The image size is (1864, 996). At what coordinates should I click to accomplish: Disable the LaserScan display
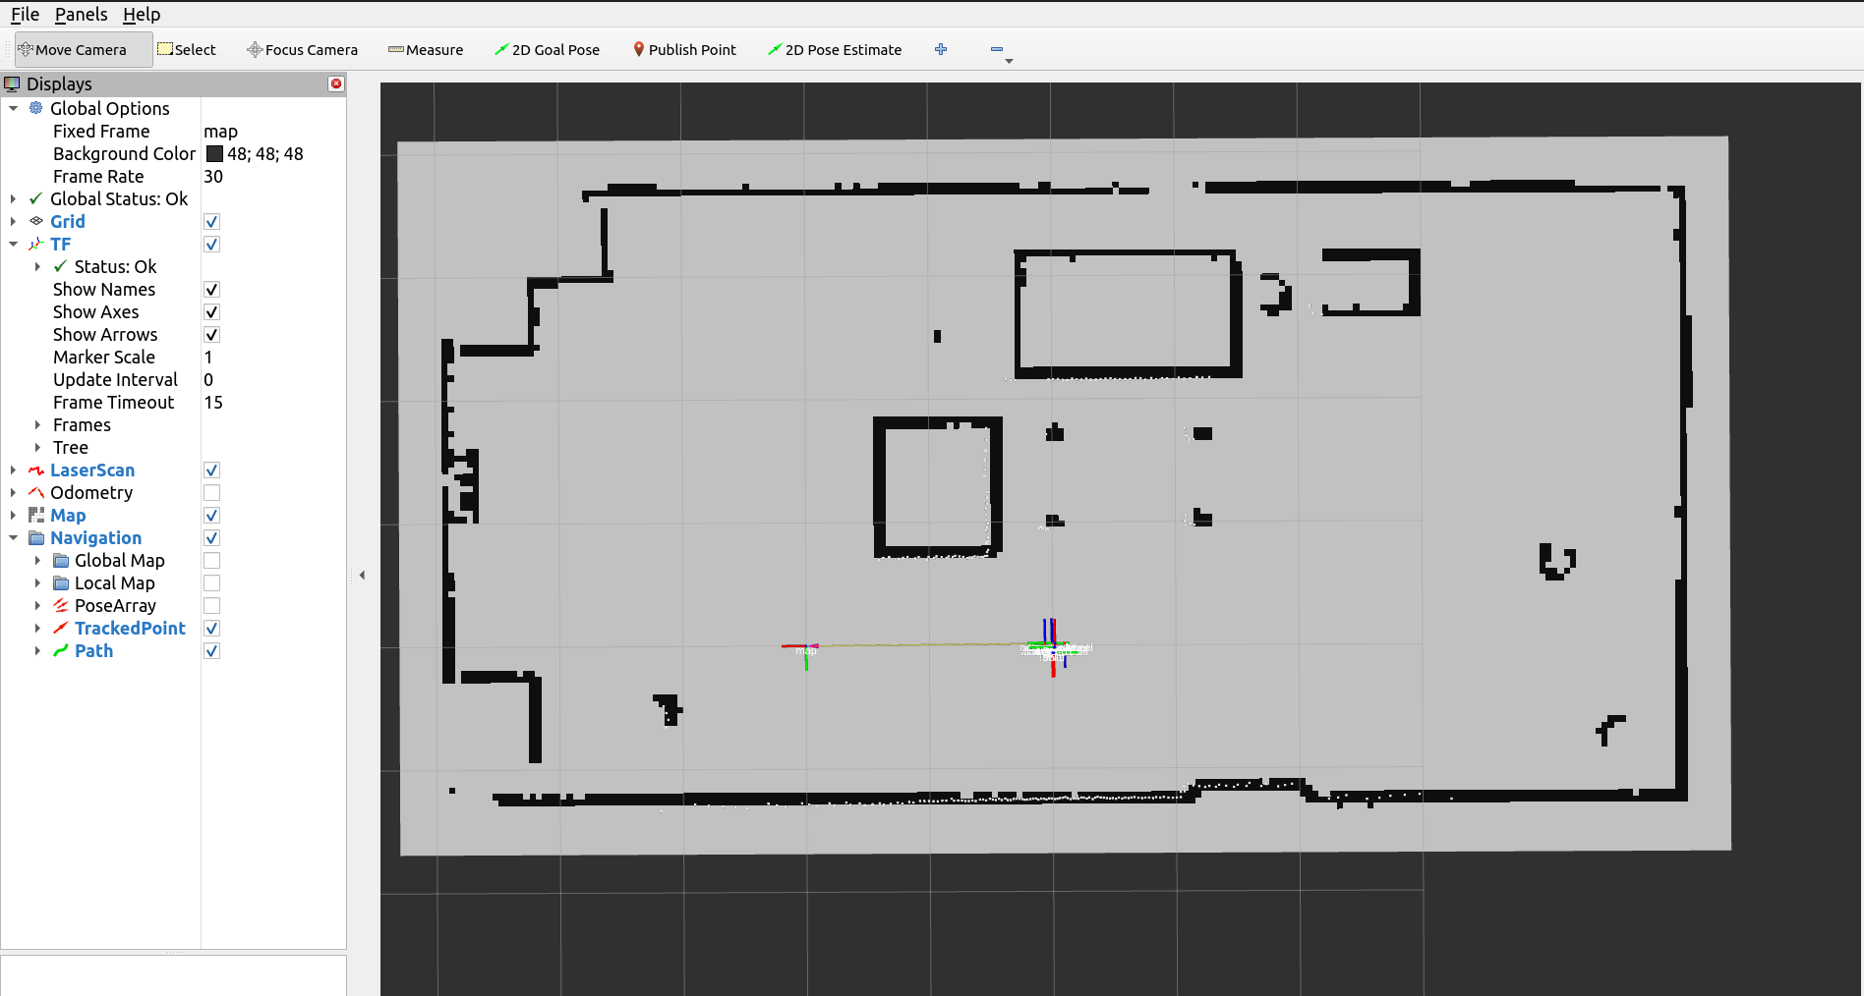pos(211,470)
